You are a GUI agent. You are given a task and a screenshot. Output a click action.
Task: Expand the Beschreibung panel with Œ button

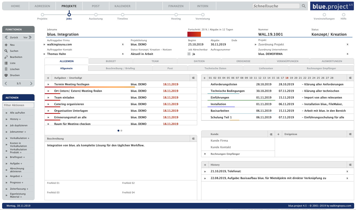click(193, 139)
